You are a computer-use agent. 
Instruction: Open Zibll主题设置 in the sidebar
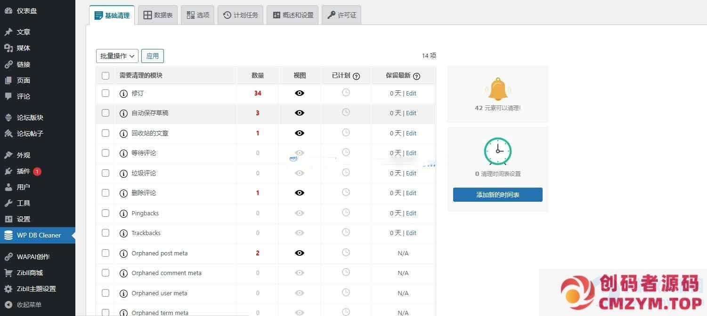coord(36,289)
